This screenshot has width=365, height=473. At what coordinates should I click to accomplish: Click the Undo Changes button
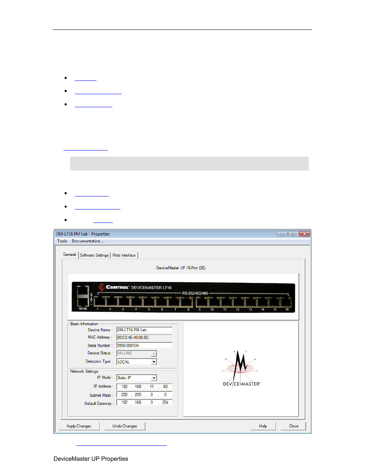click(125, 426)
